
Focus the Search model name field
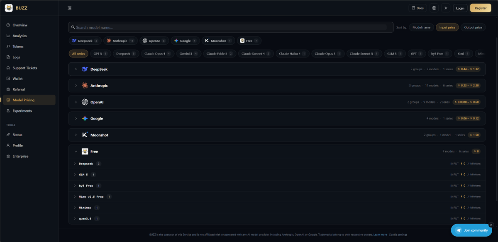(x=231, y=27)
